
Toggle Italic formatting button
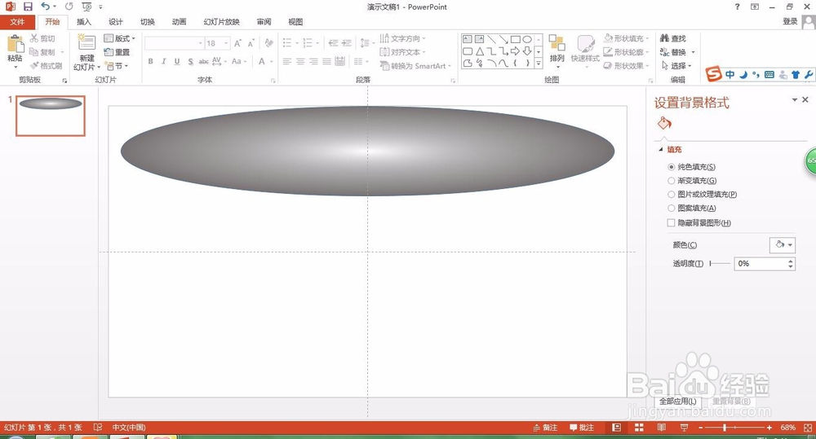(x=163, y=61)
